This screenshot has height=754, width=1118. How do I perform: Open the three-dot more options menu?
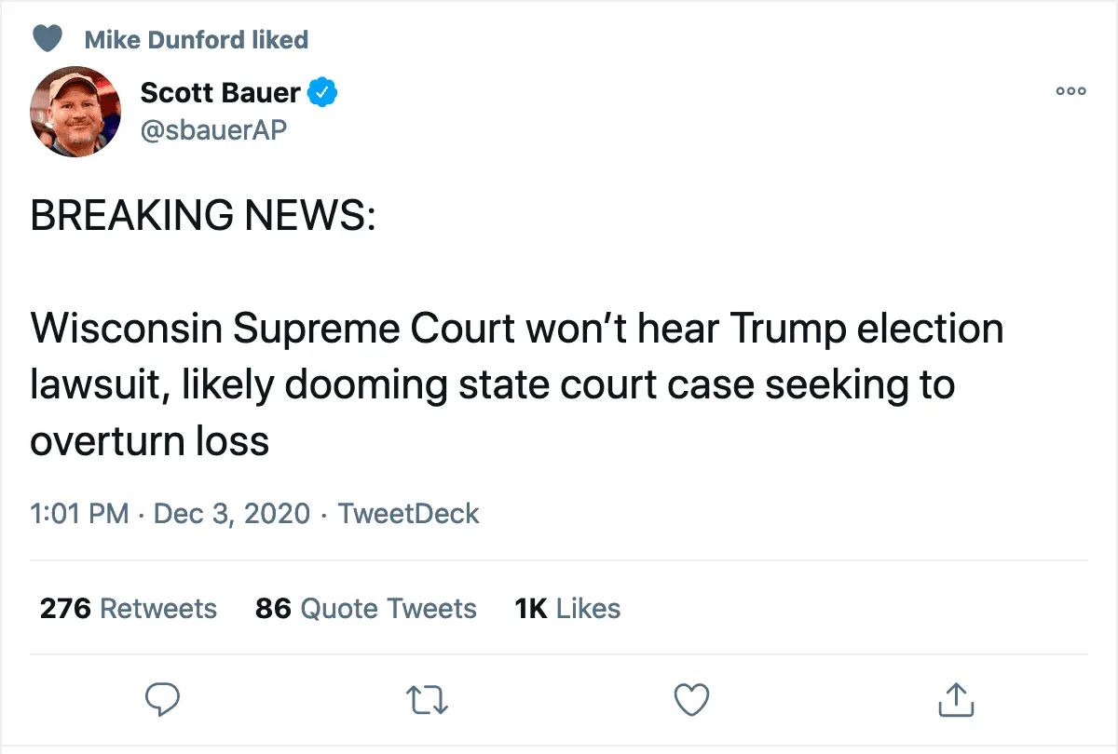[x=1070, y=91]
